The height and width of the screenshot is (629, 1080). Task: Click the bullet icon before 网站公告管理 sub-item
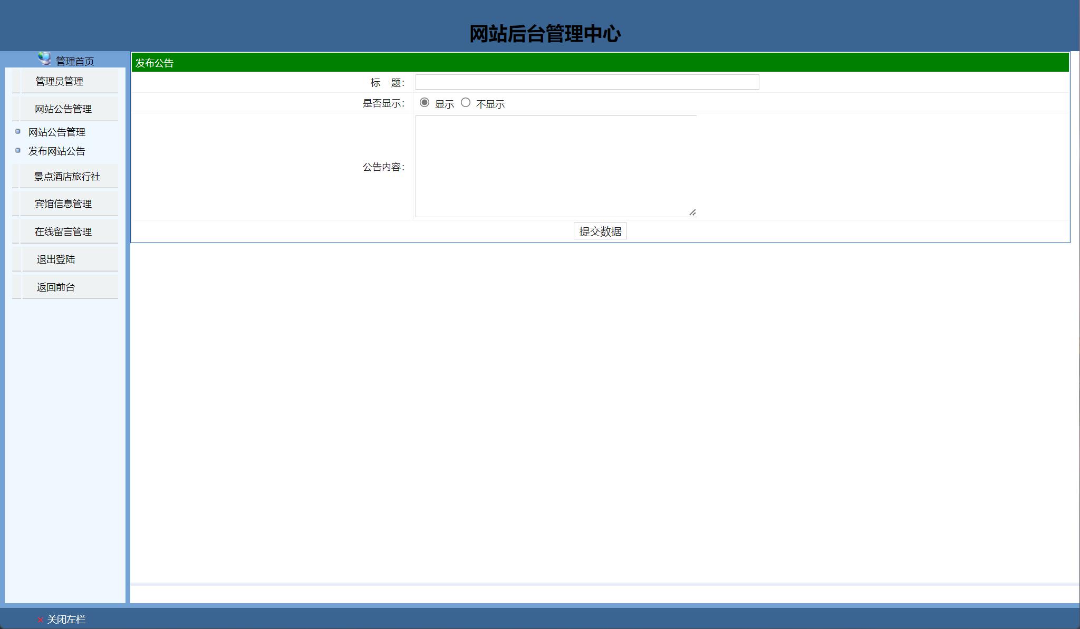click(17, 132)
